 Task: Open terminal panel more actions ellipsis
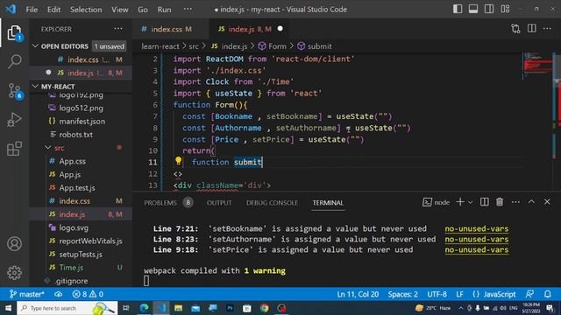515,202
